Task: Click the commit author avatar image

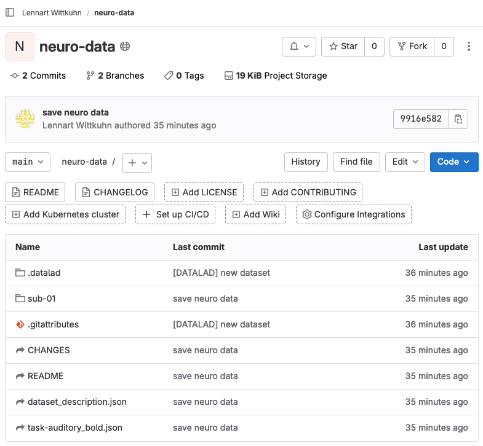Action: pos(25,119)
